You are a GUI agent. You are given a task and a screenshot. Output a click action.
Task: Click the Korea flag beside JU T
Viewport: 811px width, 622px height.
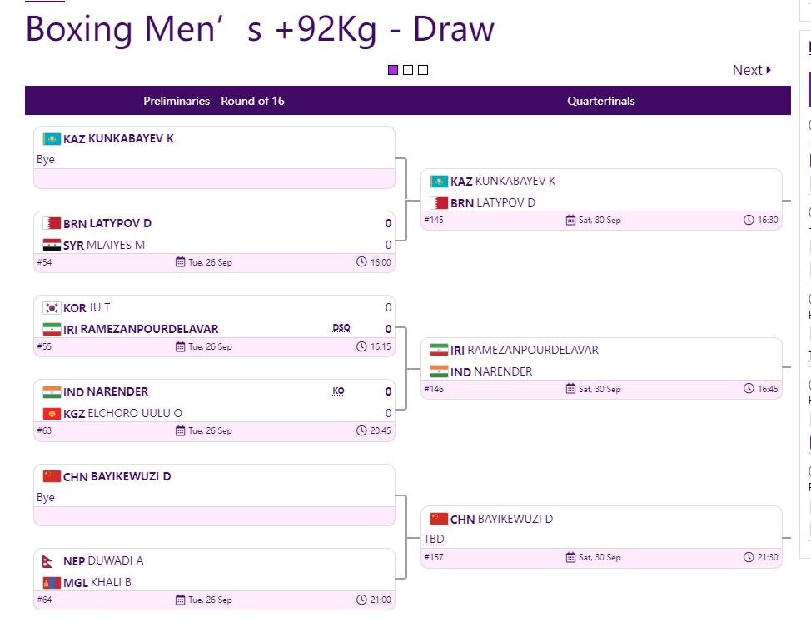point(52,308)
